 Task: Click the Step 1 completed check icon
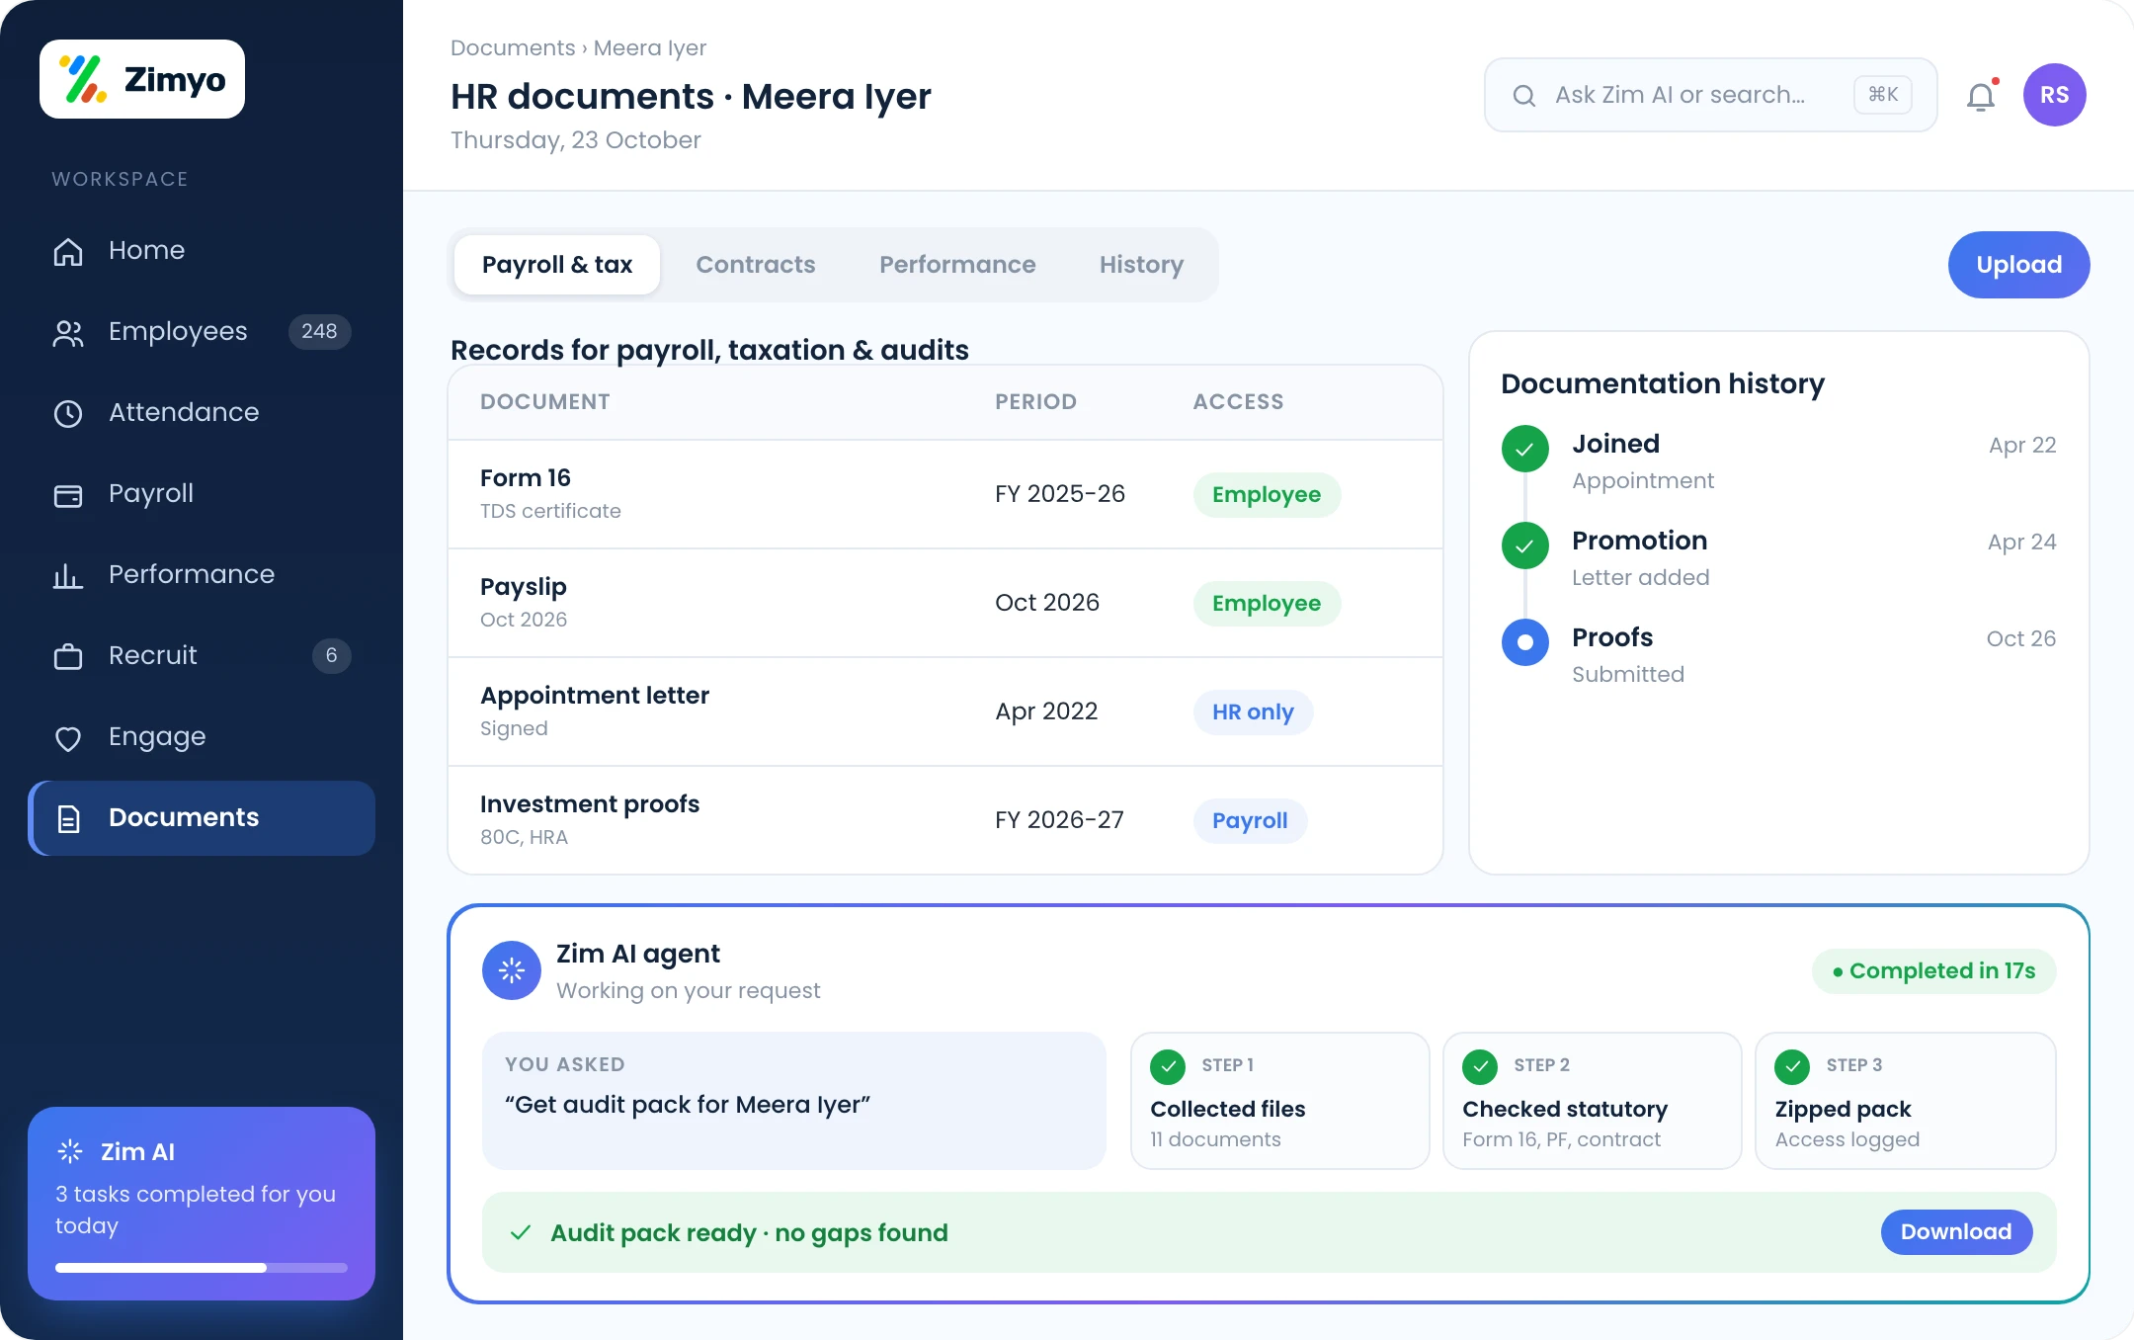click(x=1168, y=1066)
